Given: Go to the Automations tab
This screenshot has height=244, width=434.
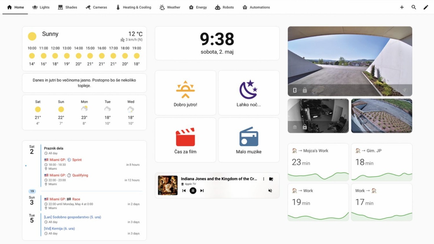Looking at the screenshot, I should pyautogui.click(x=256, y=7).
